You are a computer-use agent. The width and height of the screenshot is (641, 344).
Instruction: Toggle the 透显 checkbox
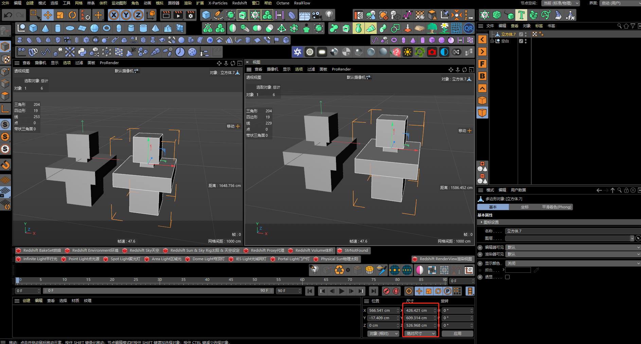[508, 277]
